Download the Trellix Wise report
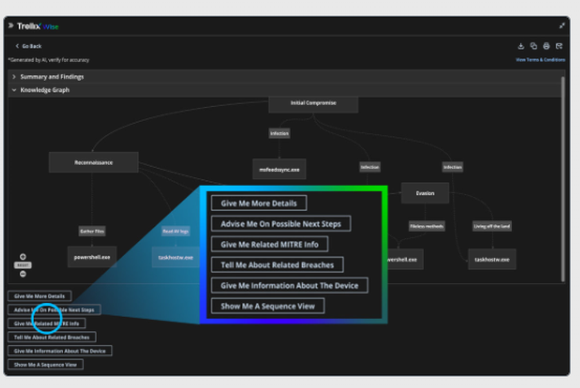This screenshot has width=580, height=388. pyautogui.click(x=521, y=46)
